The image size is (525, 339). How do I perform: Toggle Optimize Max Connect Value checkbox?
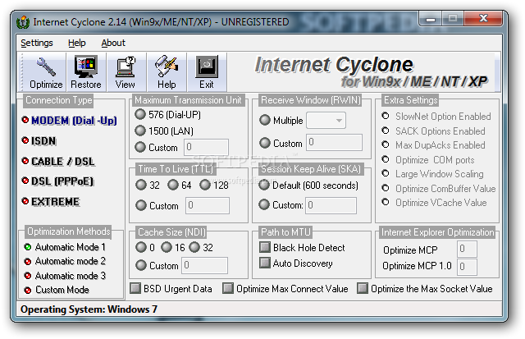pyautogui.click(x=285, y=288)
